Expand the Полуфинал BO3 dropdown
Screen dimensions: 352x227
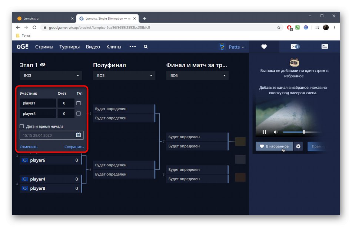124,75
